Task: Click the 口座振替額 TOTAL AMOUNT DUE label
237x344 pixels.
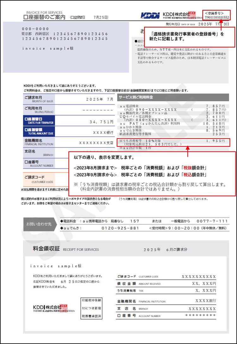Action: coord(39,132)
